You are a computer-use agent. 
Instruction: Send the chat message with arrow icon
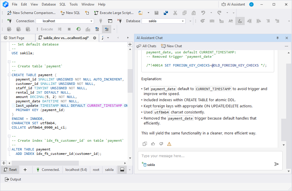pos(276,164)
